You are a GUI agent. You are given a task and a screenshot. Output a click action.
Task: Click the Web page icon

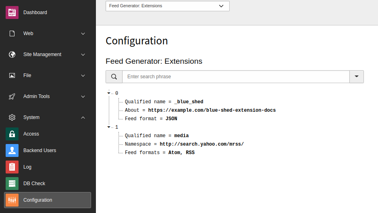pyautogui.click(x=12, y=33)
